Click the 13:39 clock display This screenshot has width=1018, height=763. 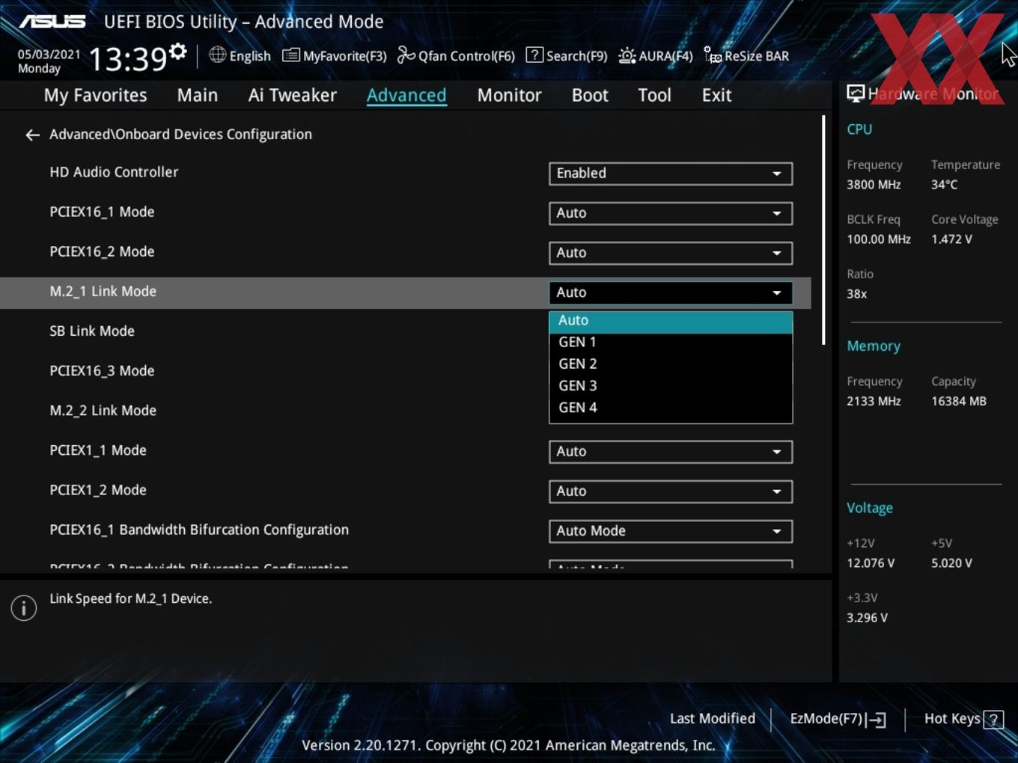[127, 58]
